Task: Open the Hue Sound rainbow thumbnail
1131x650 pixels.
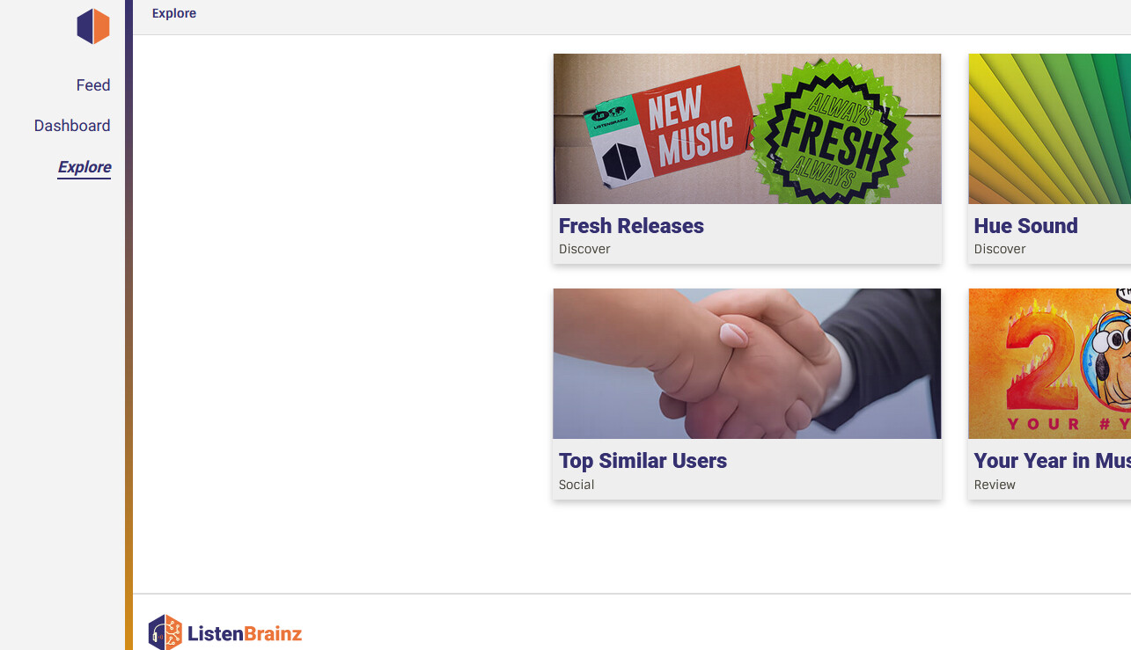Action: click(1049, 128)
